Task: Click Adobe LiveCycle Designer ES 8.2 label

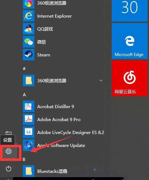Action: tap(71, 133)
